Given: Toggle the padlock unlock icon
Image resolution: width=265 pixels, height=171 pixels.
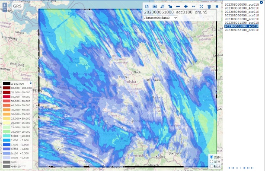Looking at the screenshot, I should pyautogui.click(x=170, y=6).
